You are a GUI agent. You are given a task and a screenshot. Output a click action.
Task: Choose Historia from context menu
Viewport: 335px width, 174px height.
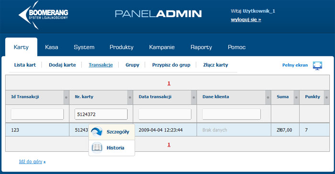112,148
